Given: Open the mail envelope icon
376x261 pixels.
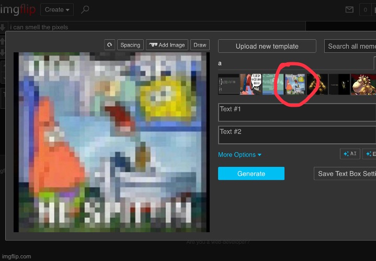Looking at the screenshot, I should (x=350, y=9).
